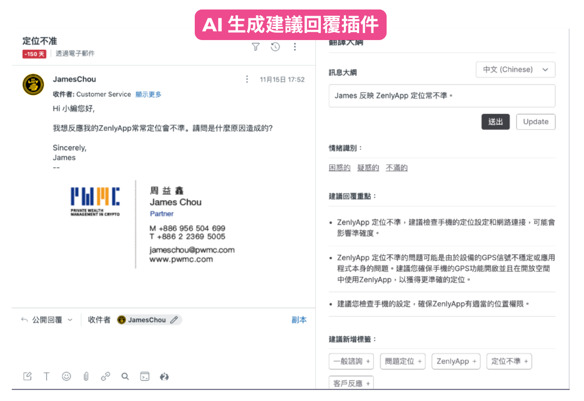Click JamesChou sender avatar

click(x=33, y=84)
